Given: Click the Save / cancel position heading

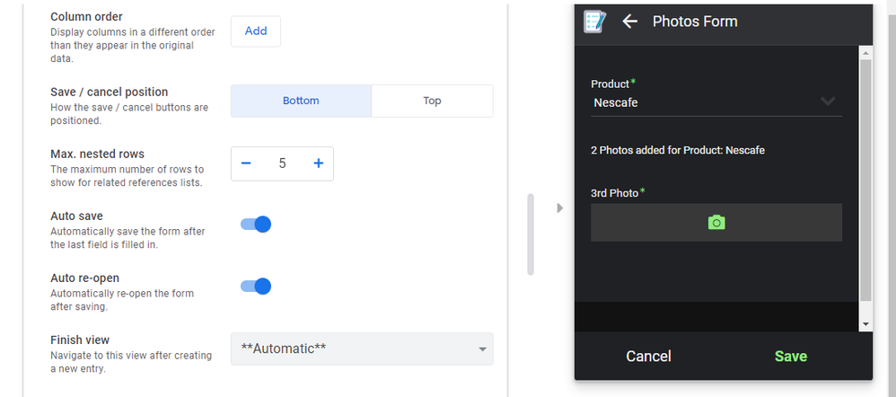Looking at the screenshot, I should click(x=110, y=93).
